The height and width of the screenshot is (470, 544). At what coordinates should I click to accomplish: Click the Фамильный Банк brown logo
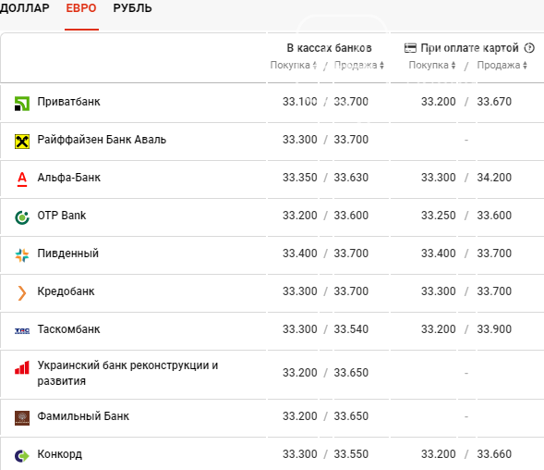click(22, 418)
